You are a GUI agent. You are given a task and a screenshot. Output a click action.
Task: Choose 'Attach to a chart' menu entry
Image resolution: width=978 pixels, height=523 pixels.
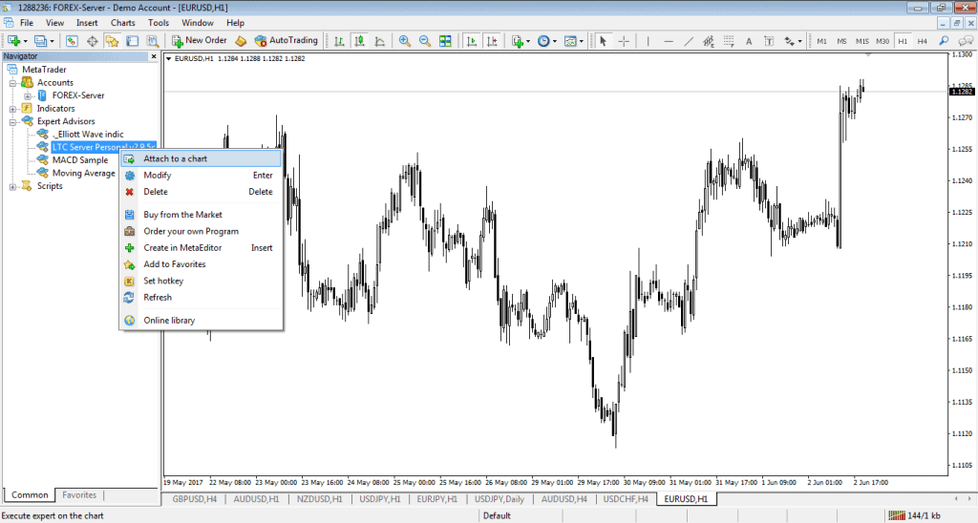(x=201, y=158)
